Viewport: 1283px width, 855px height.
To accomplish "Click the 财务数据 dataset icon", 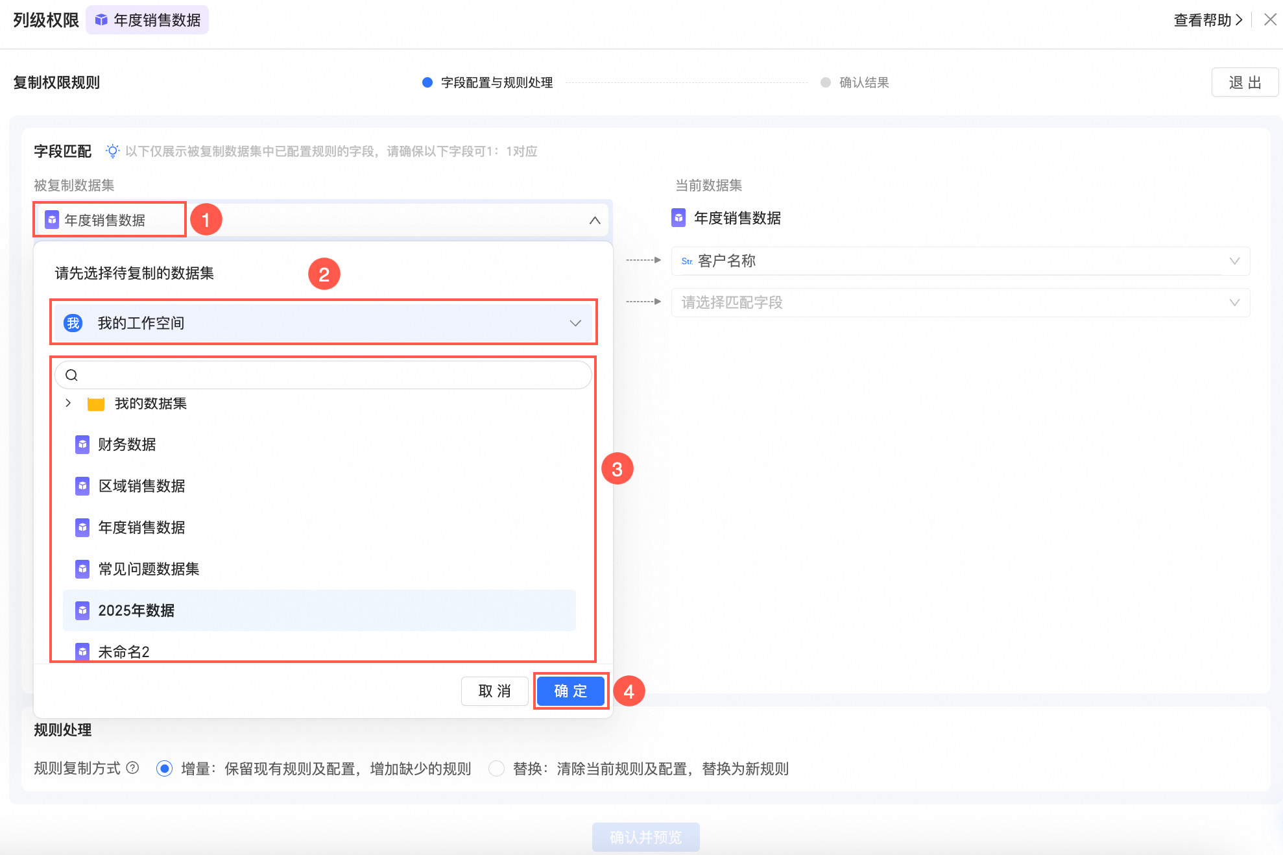I will click(82, 444).
